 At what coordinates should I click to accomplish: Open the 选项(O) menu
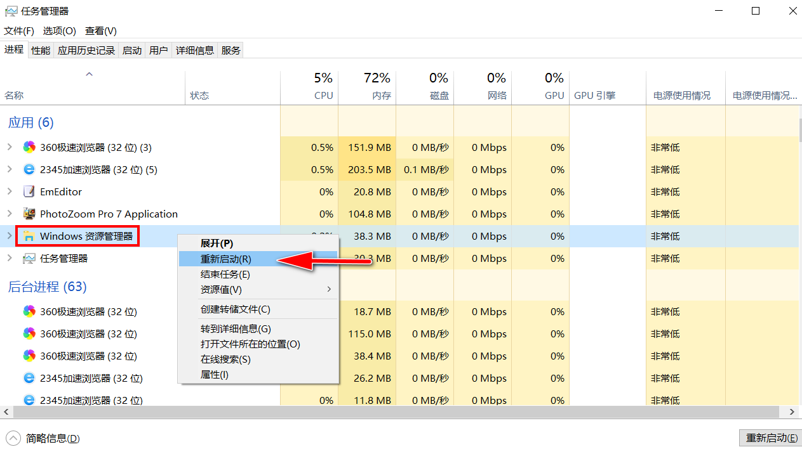(59, 30)
